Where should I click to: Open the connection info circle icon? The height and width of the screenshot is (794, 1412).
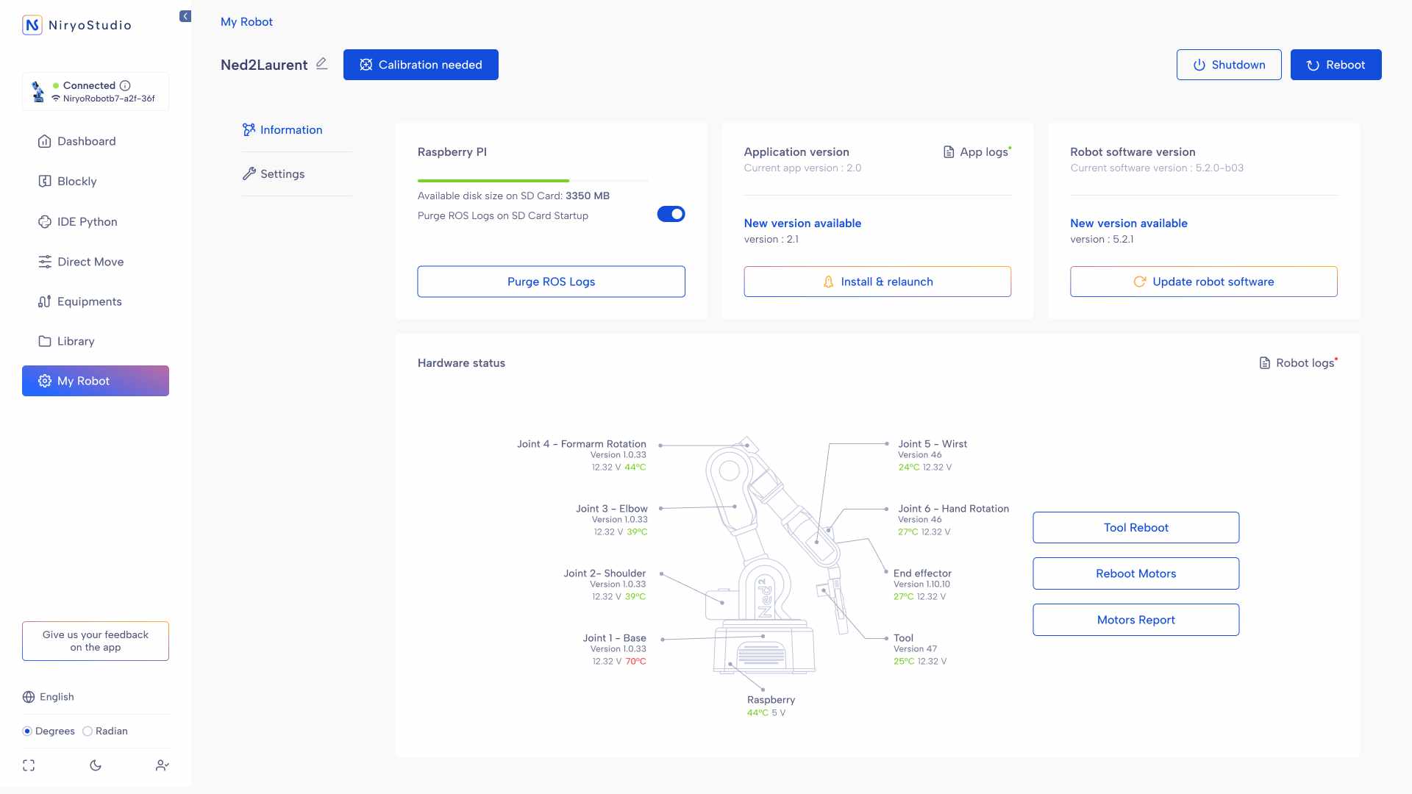tap(125, 85)
